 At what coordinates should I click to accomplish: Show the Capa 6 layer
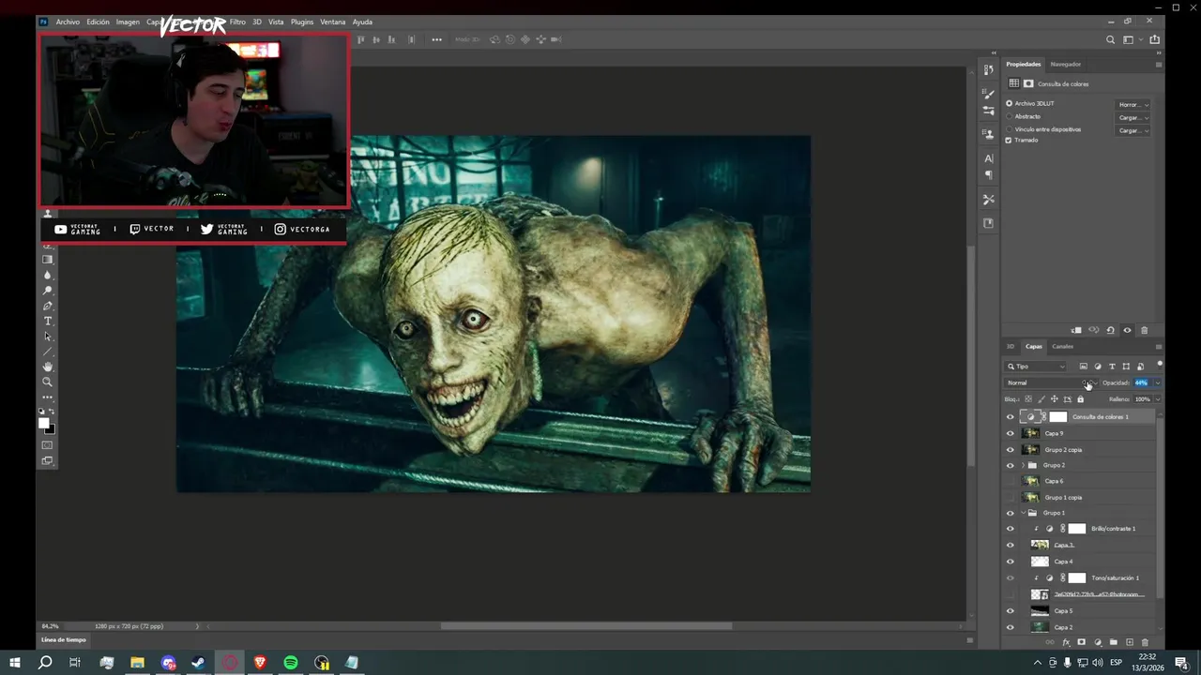[1011, 481]
